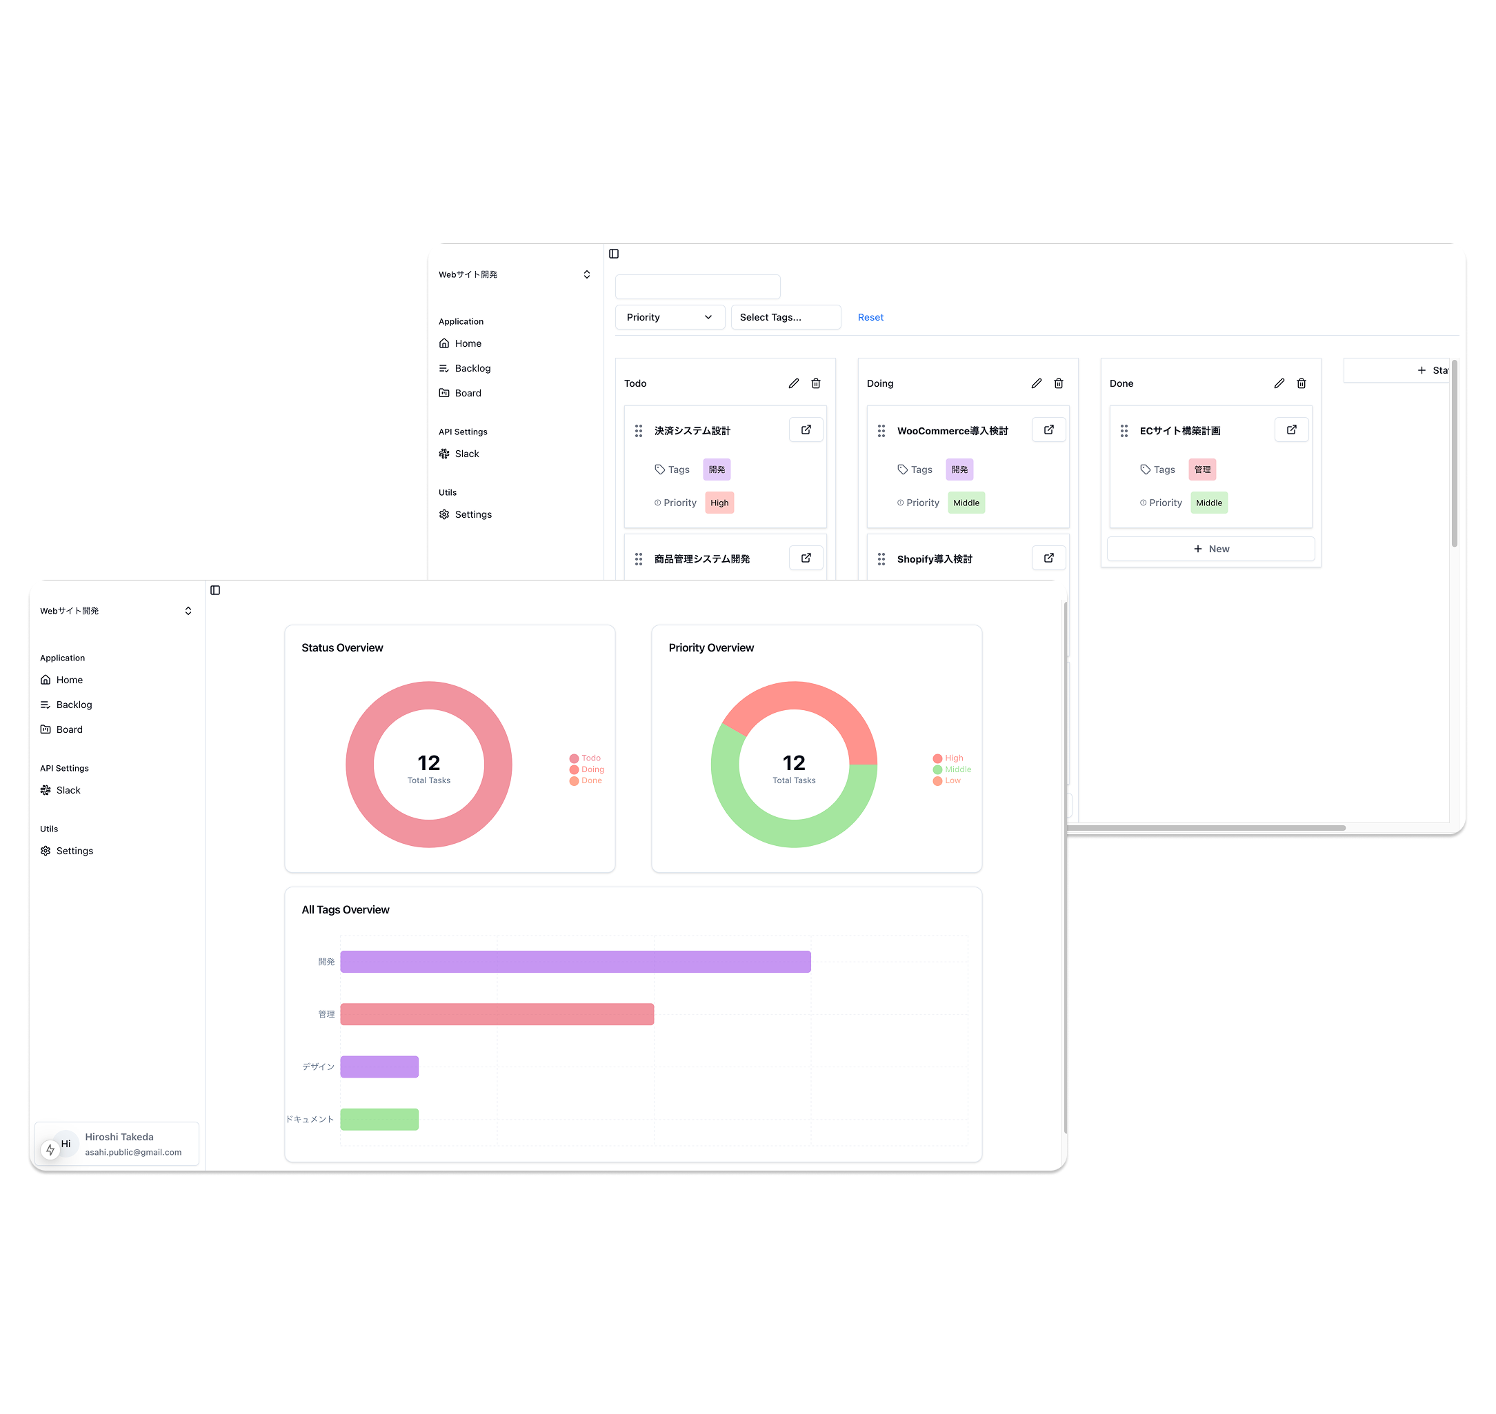Screen dimensions: 1496x1414
Task: Add a New task in Done column
Action: click(x=1210, y=549)
